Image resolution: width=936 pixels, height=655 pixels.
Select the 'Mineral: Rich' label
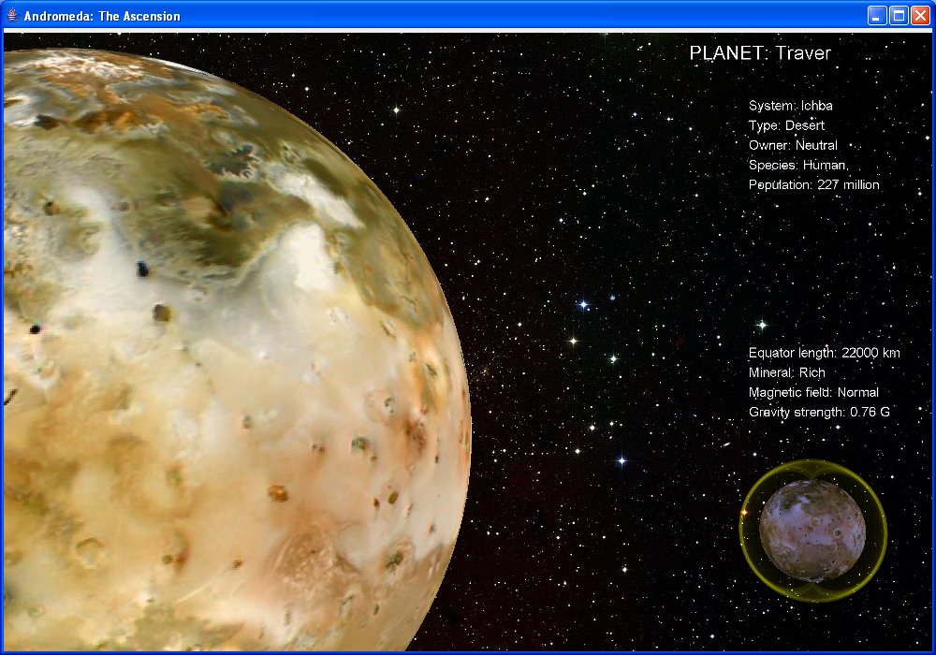(786, 372)
